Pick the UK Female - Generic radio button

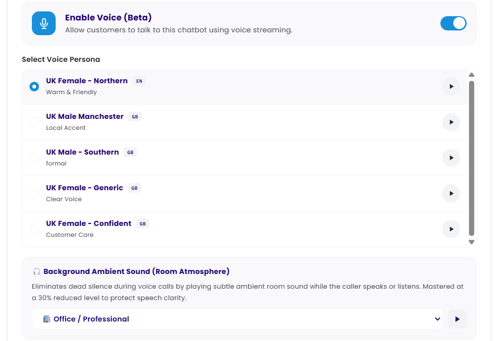(34, 194)
